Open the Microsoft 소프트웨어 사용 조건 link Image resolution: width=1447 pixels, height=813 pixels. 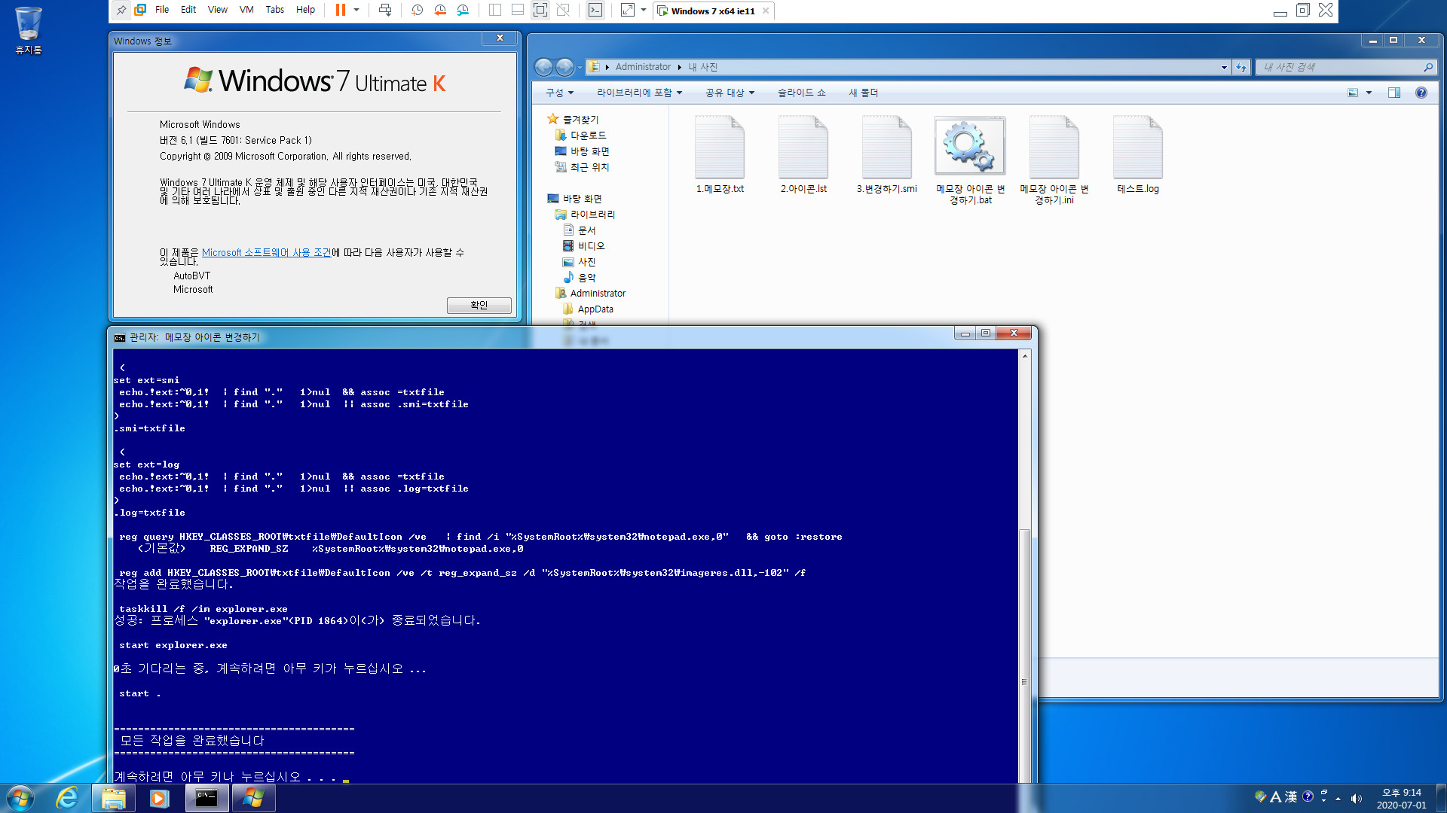tap(266, 253)
